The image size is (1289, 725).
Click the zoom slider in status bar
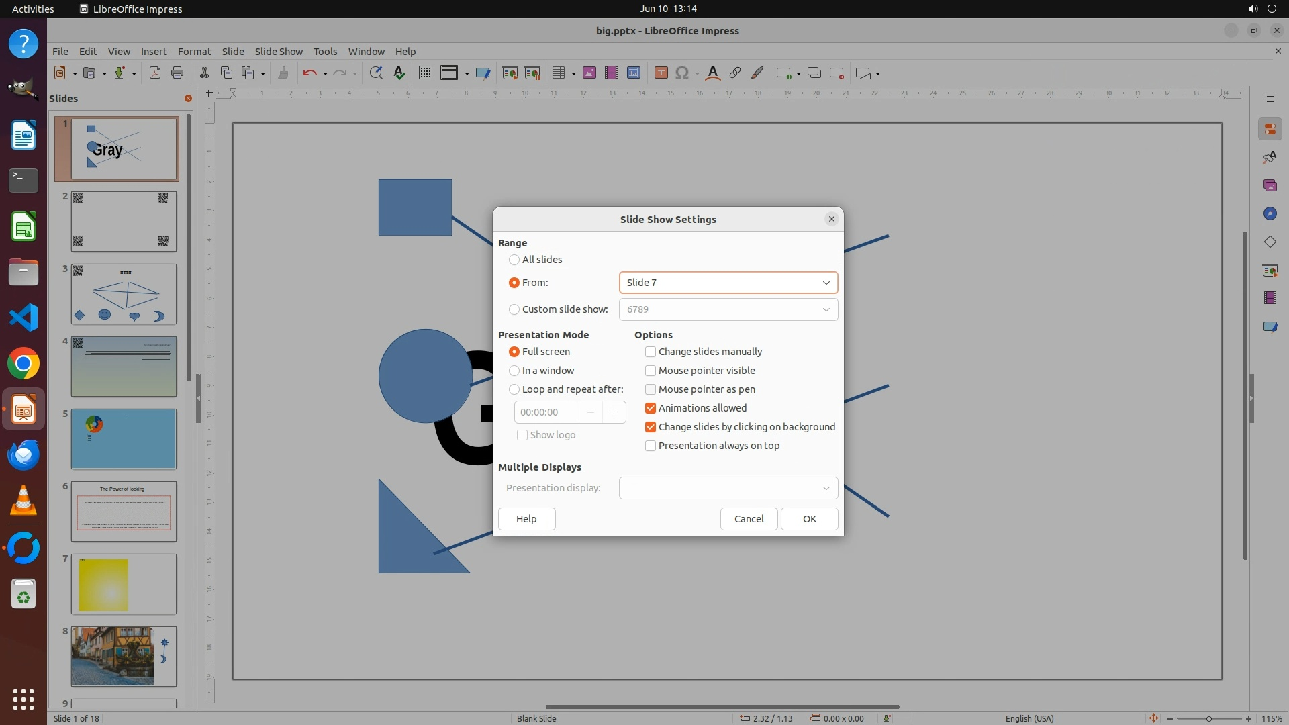pyautogui.click(x=1208, y=718)
